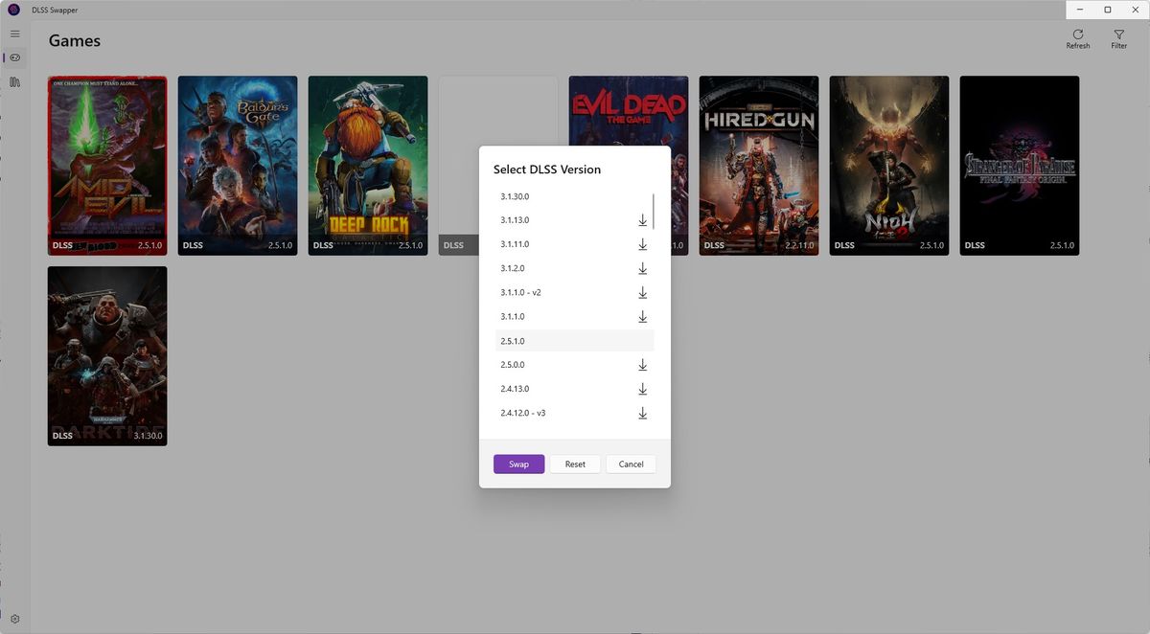The width and height of the screenshot is (1150, 634).
Task: Download DLSS version 2.5.0.0
Action: click(x=642, y=365)
